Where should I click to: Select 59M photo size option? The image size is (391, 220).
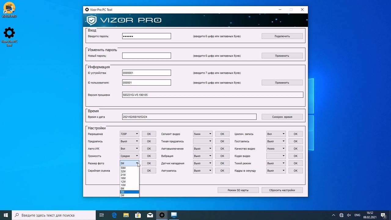tap(130, 168)
